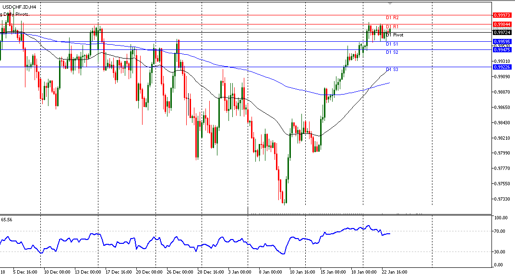Image resolution: width=515 pixels, height=276 pixels.
Task: Click 100.00 on the indicator scale
Action: tap(501, 218)
